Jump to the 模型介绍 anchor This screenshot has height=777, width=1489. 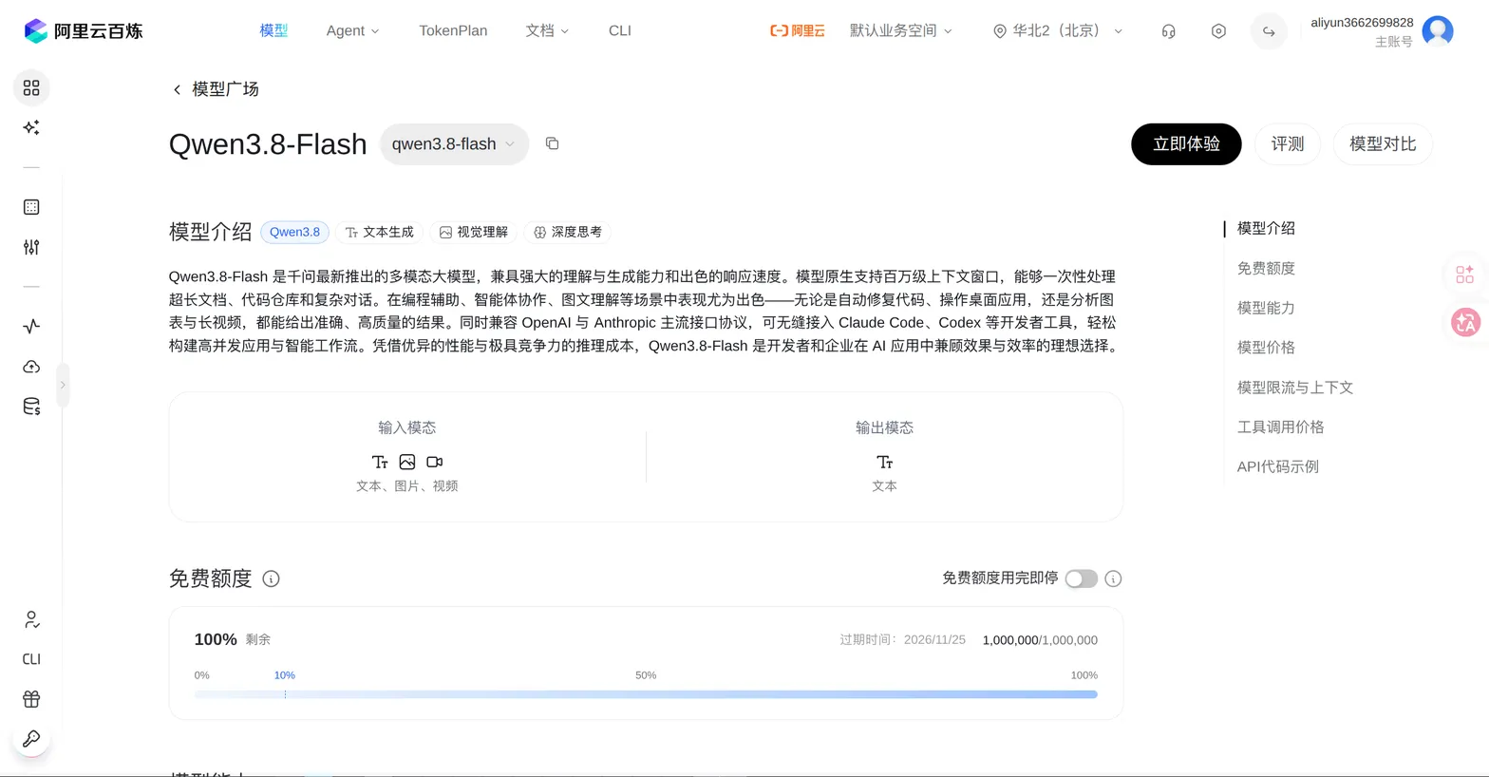1266,228
